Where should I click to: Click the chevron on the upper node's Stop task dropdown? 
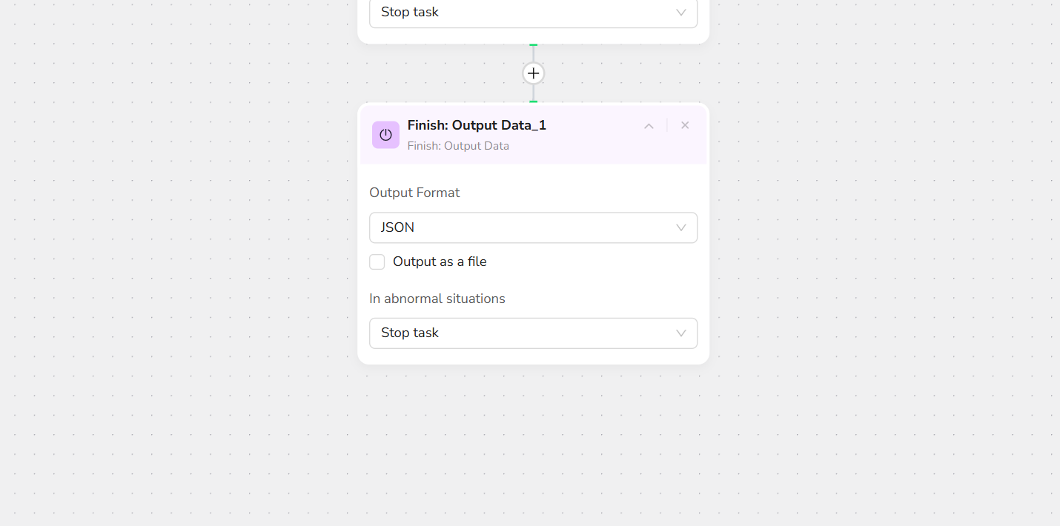point(680,13)
